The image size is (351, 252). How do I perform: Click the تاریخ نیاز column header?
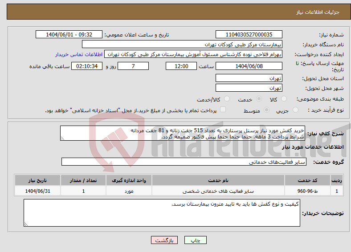click(x=37, y=180)
